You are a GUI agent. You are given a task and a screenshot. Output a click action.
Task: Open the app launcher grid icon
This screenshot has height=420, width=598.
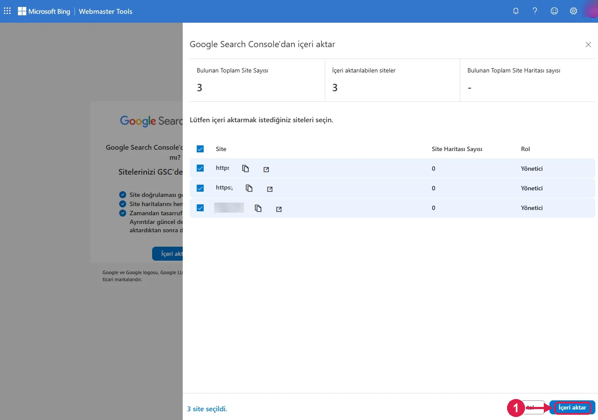tap(7, 11)
